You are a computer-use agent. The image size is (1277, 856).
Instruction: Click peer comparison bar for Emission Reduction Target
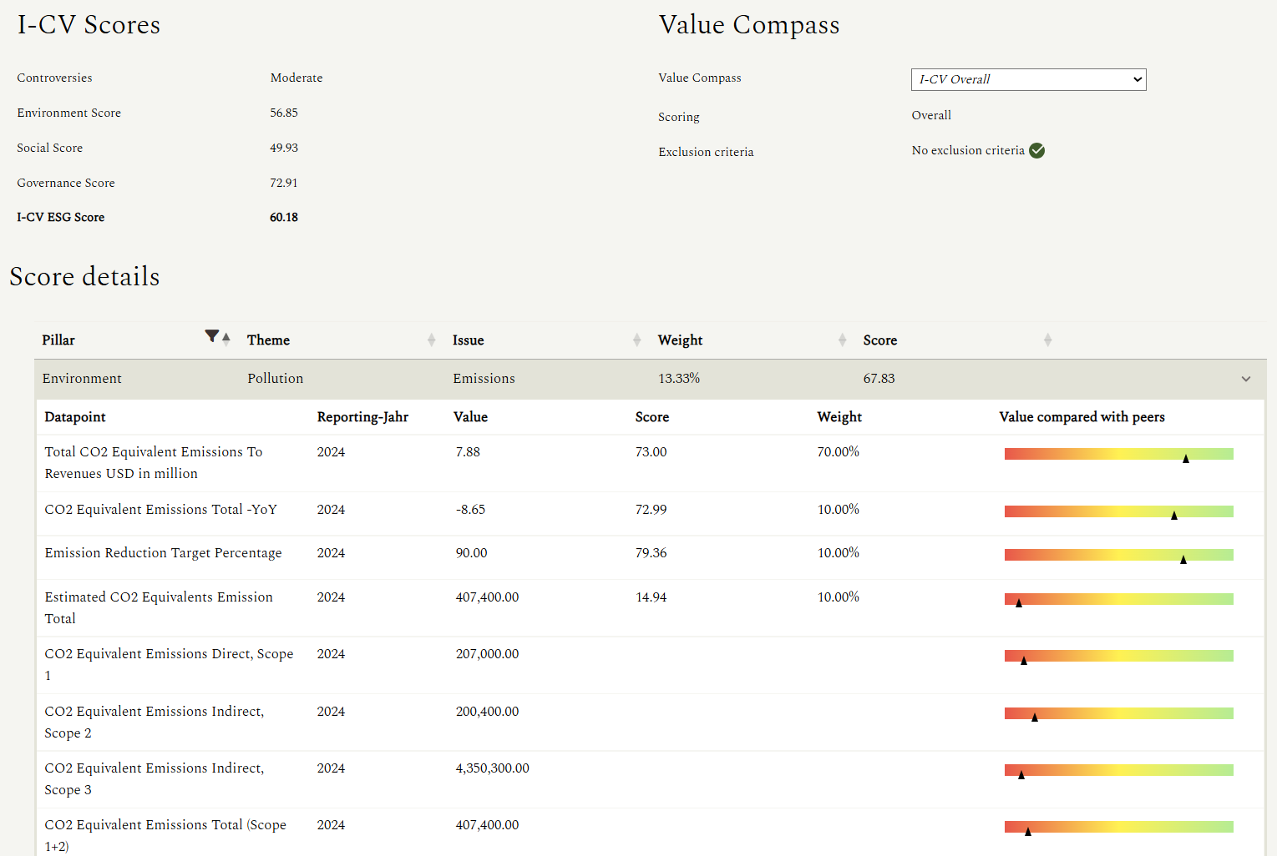pyautogui.click(x=1118, y=555)
